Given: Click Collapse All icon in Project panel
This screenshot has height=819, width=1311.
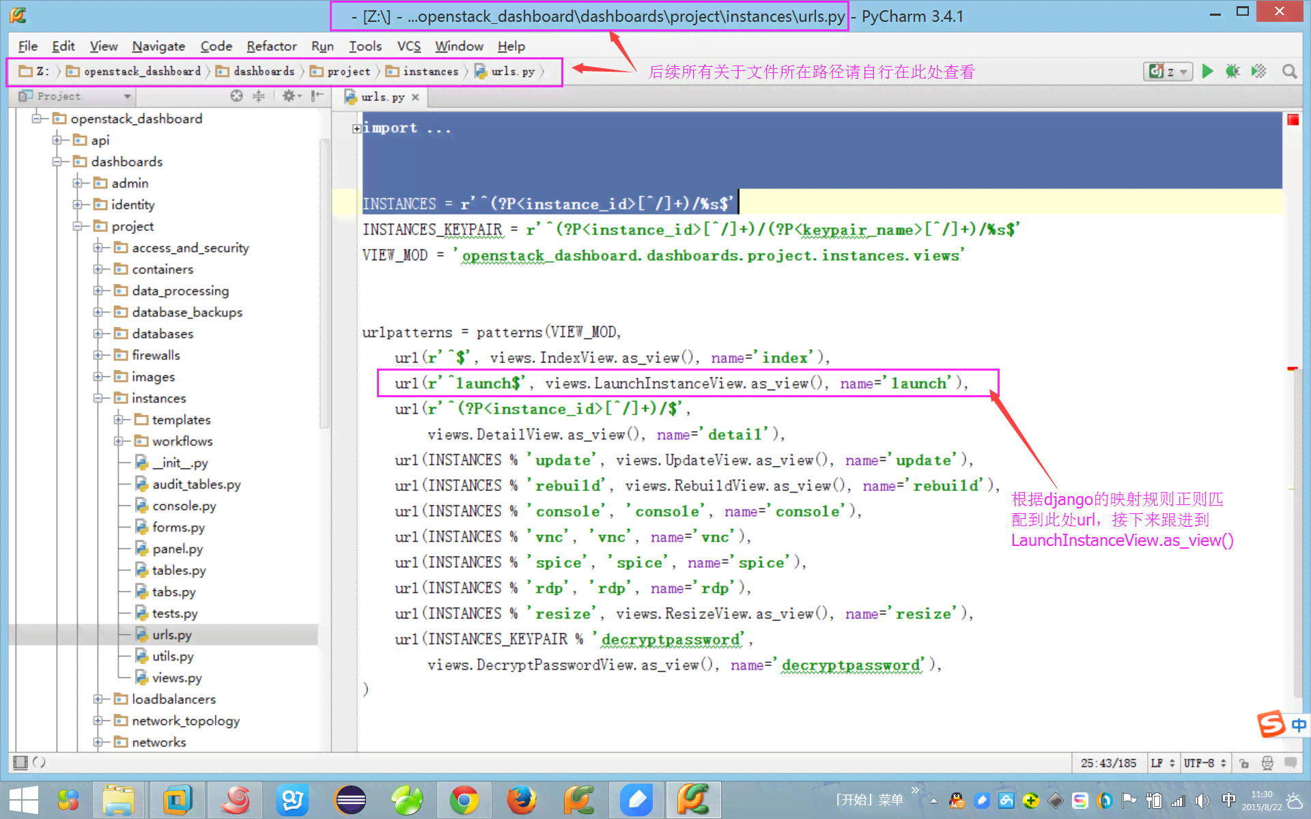Looking at the screenshot, I should pyautogui.click(x=259, y=96).
